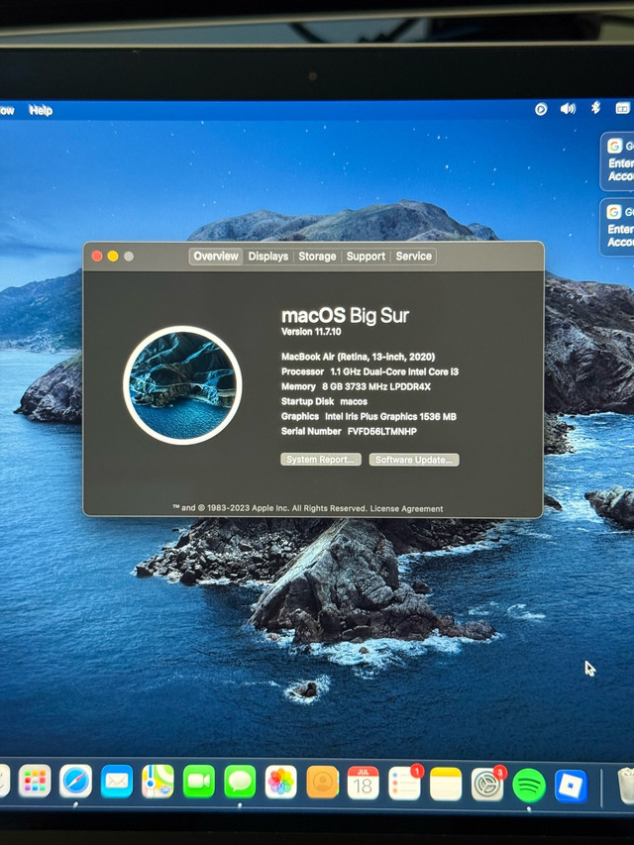Click the volume icon in menu bar
634x845 pixels.
[568, 109]
